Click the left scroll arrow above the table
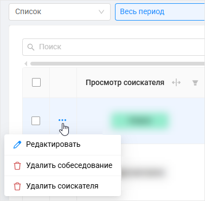The height and width of the screenshot is (201, 205). coord(26,63)
